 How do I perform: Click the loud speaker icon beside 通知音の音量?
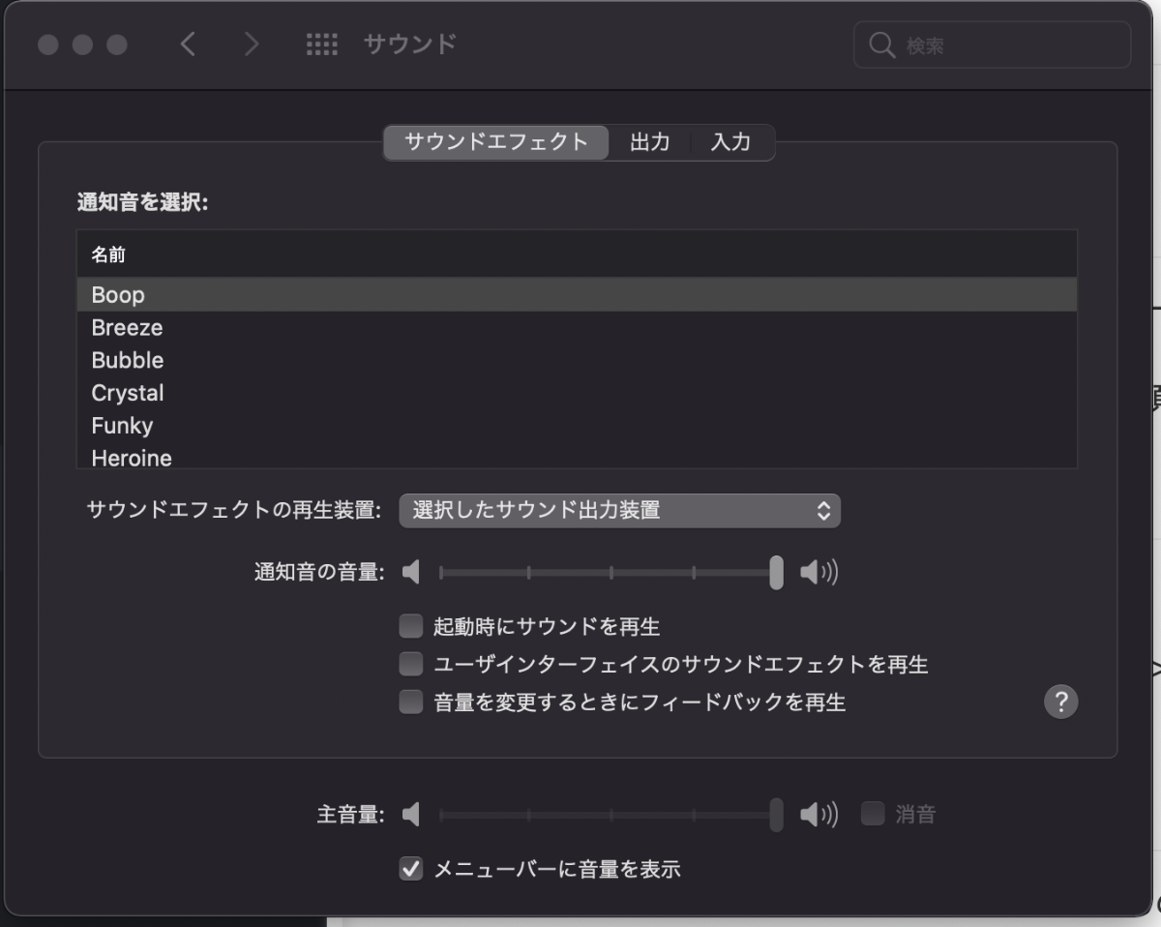(x=819, y=573)
